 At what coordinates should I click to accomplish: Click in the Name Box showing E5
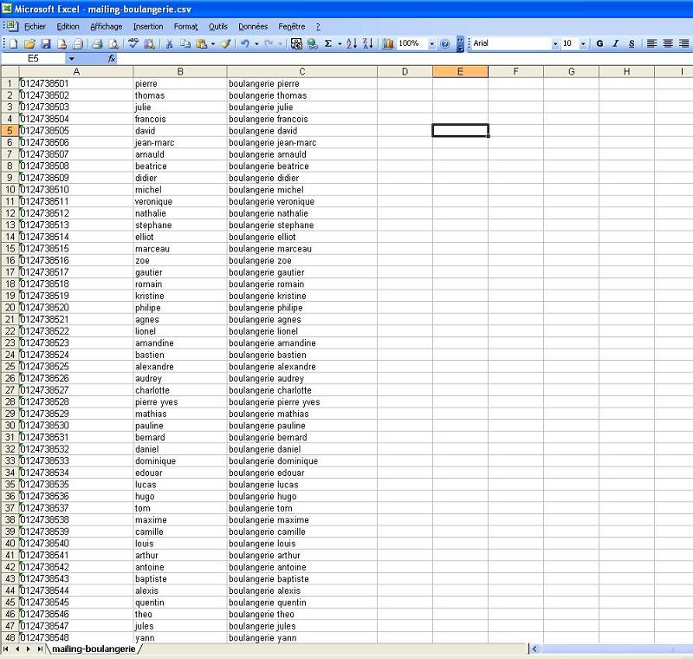[34, 58]
